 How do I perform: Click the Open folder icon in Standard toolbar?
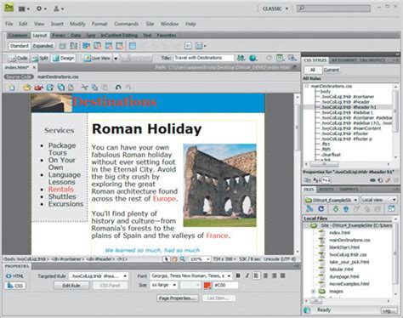click(x=27, y=88)
